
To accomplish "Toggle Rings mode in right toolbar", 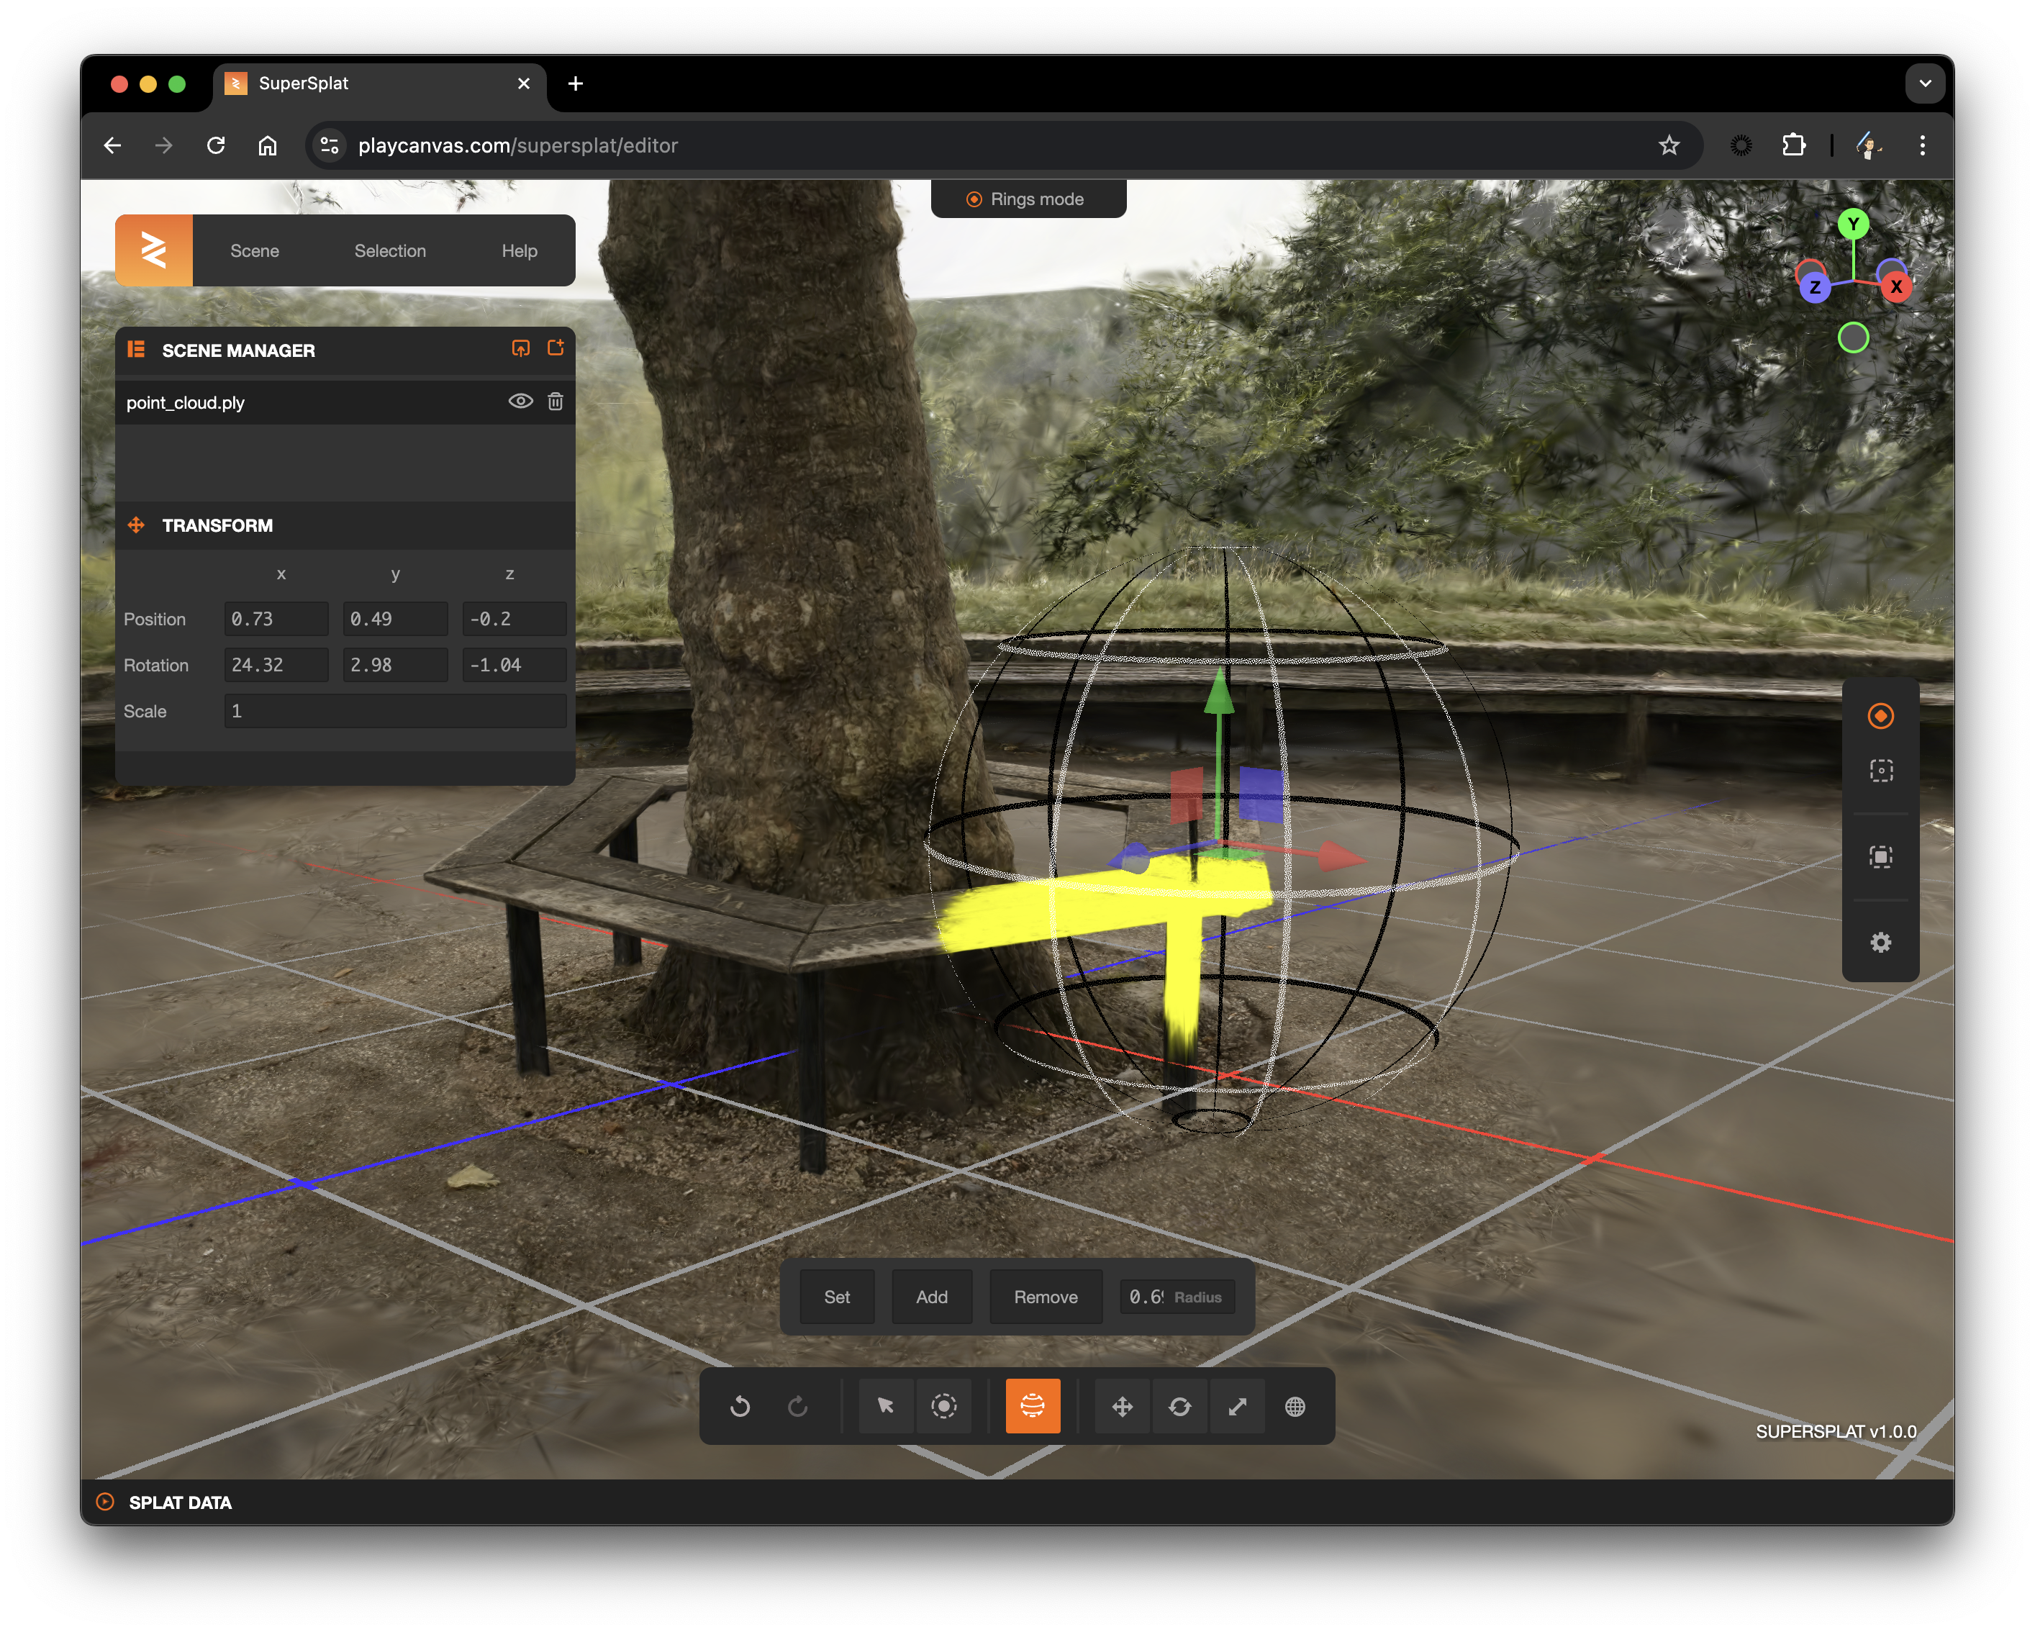I will [x=1880, y=715].
